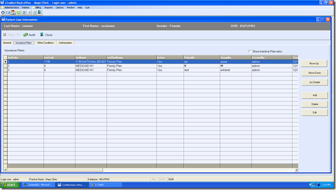Click horizontal scrollbar right arrow
336x190 pixels.
[x=296, y=170]
